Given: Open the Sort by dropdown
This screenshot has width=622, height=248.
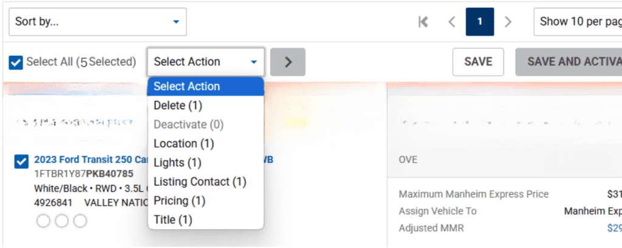Looking at the screenshot, I should point(97,22).
